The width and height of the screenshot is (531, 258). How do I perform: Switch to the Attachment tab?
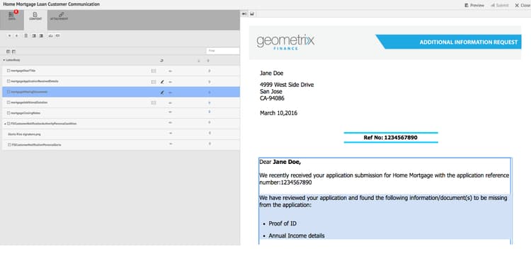59,16
